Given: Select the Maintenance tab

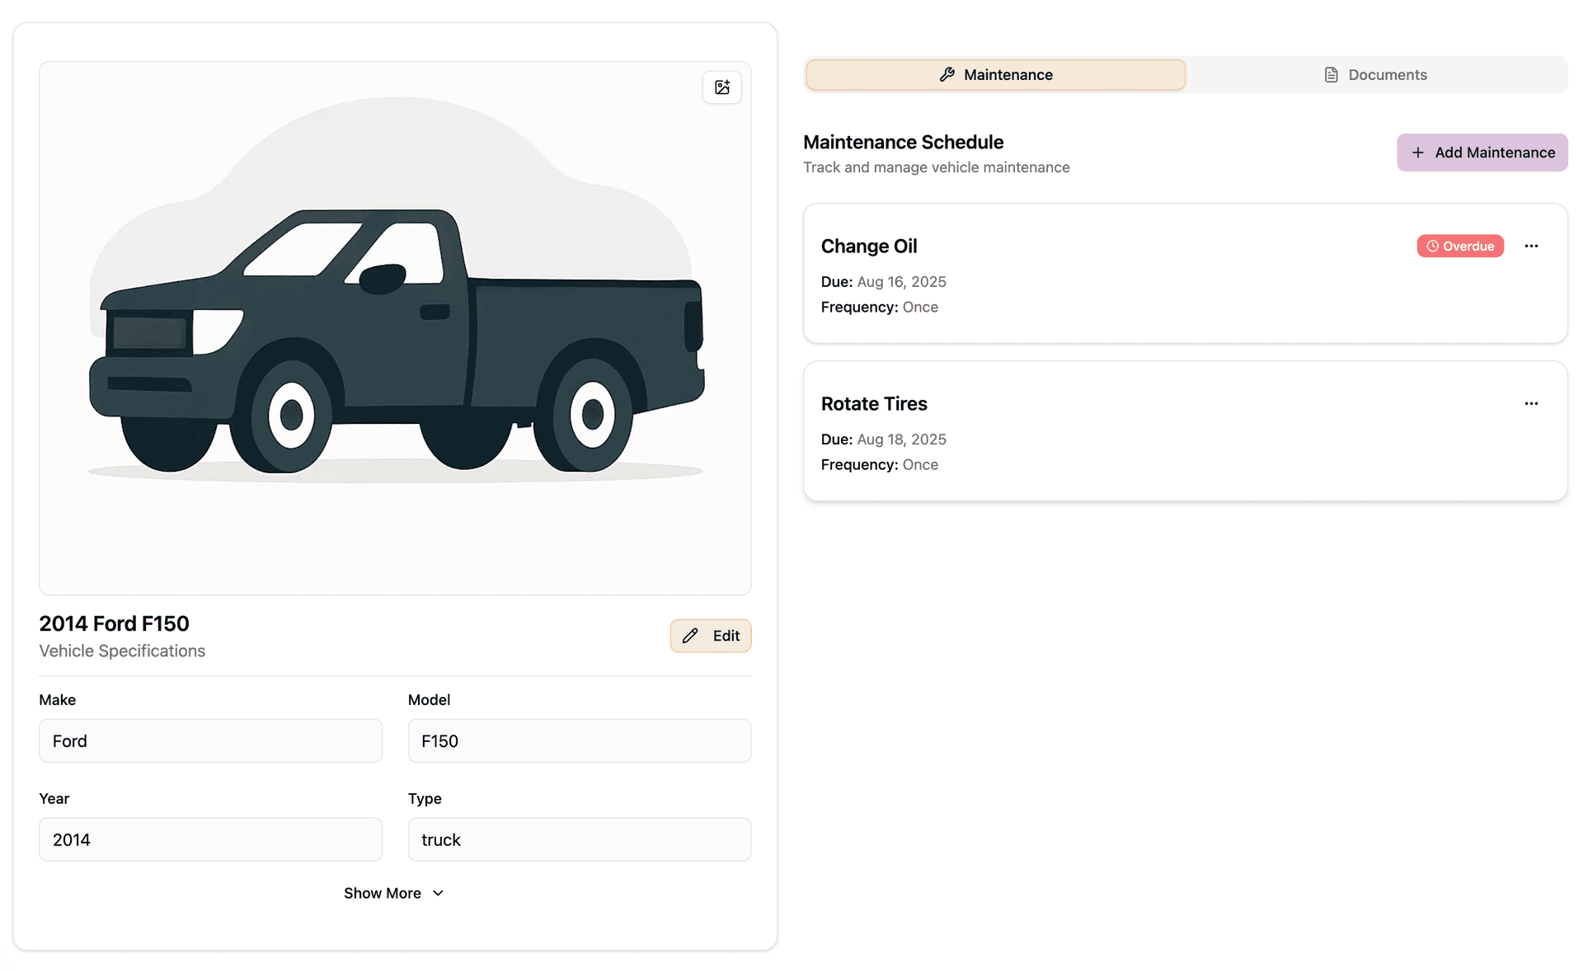Looking at the screenshot, I should (995, 74).
